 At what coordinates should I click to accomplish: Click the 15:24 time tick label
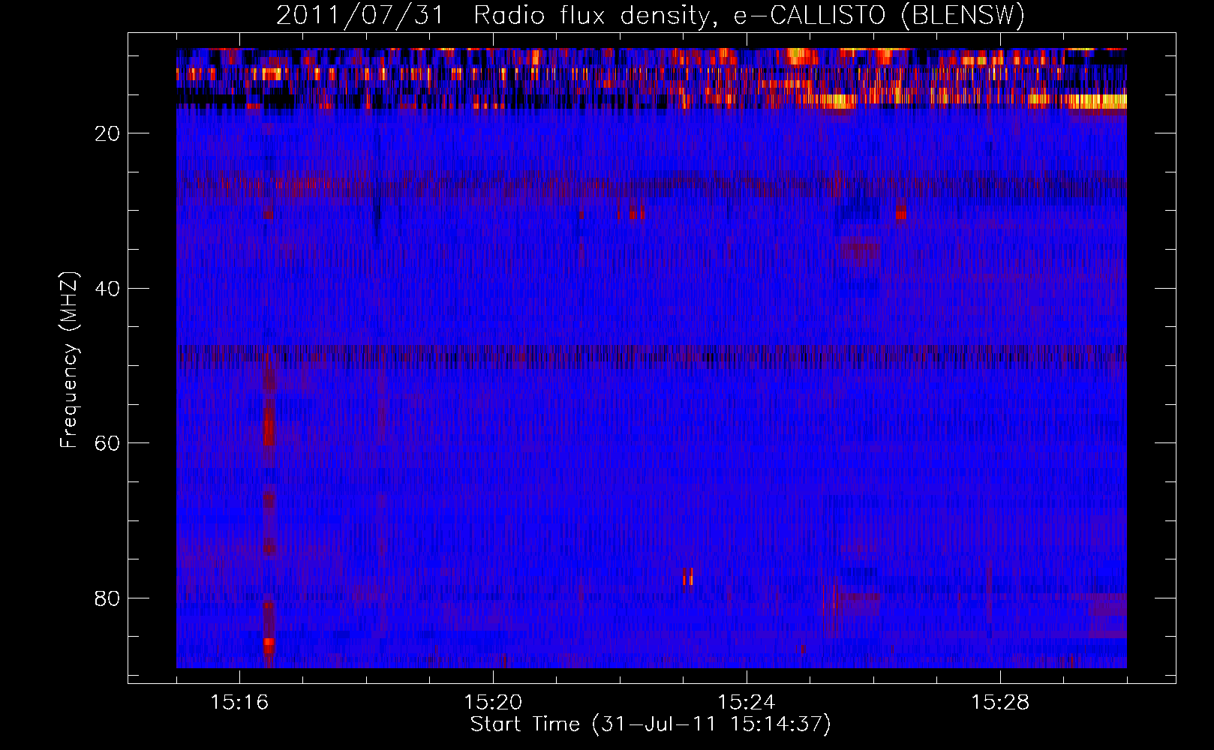tap(747, 703)
